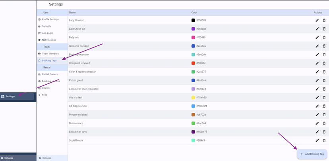329x161 pixels.
Task: Edit the Maintenance tag
Action: 317,123
